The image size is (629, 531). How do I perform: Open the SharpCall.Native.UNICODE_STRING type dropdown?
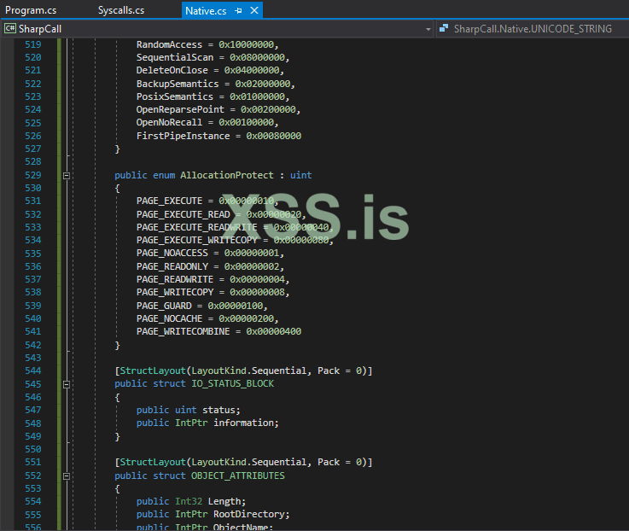(622, 29)
